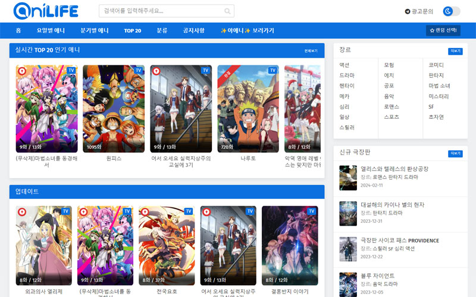The width and height of the screenshot is (476, 297).
Task: Open 어서 오세요 실력지상주의 poster in TOP 20
Action: (x=181, y=109)
